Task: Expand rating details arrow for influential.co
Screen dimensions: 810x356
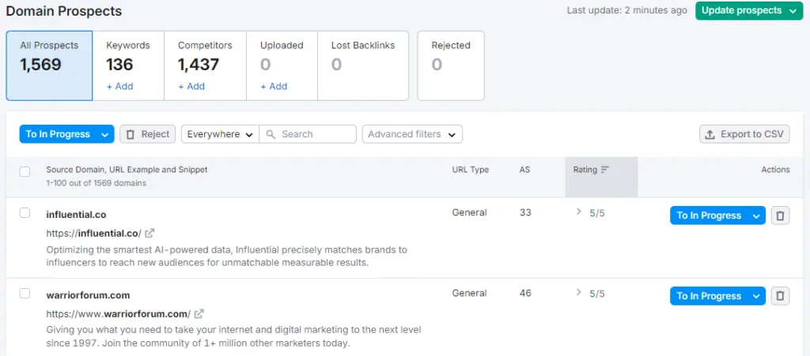Action: [579, 212]
